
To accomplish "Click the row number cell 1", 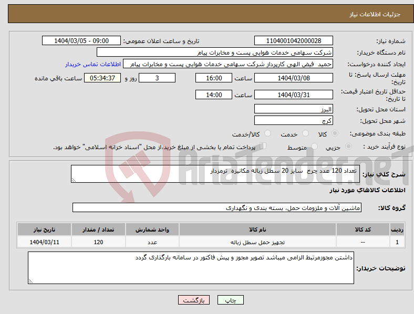I will (397, 242).
